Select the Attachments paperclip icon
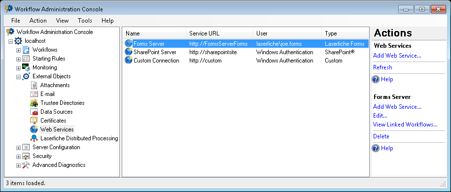This screenshot has height=192, width=451. [x=34, y=85]
